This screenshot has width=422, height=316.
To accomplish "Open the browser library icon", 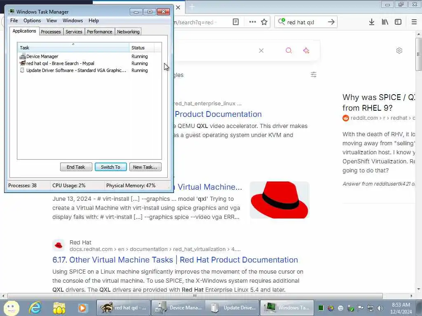I will click(x=385, y=22).
